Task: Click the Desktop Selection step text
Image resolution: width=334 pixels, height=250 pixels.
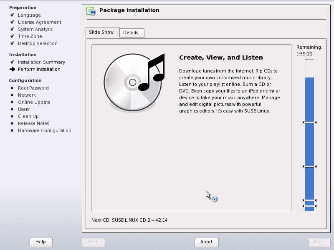Action: tap(38, 43)
